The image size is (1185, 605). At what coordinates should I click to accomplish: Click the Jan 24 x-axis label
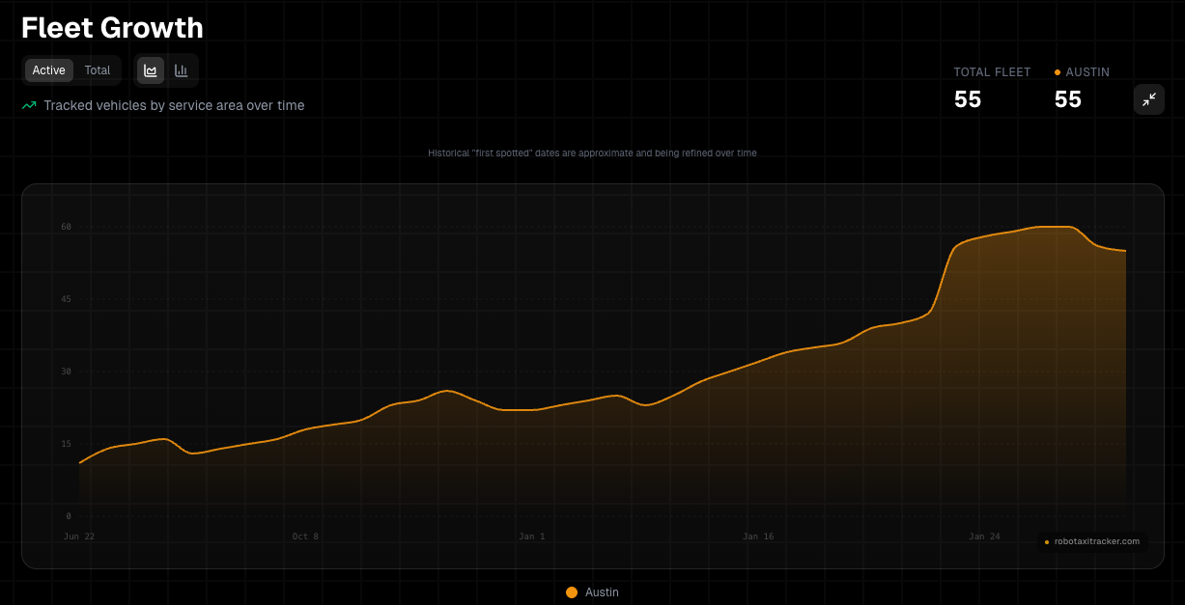984,536
